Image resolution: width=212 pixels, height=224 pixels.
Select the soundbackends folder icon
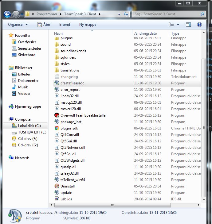pos(57,51)
